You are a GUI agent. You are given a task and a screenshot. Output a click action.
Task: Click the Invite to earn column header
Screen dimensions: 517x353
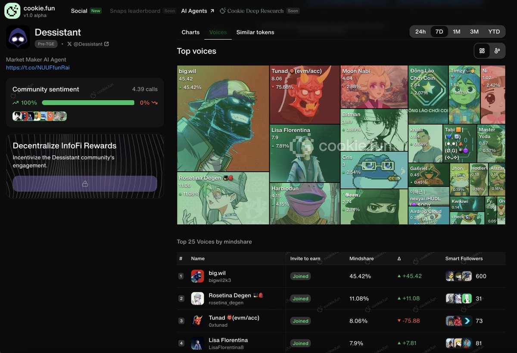point(305,259)
